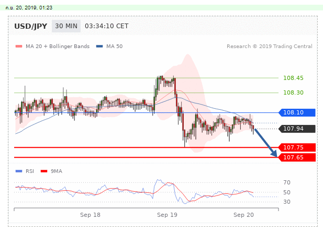Screen dimensions: 323x232
Task: Click the 108.45 resistance level label
Action: (293, 78)
